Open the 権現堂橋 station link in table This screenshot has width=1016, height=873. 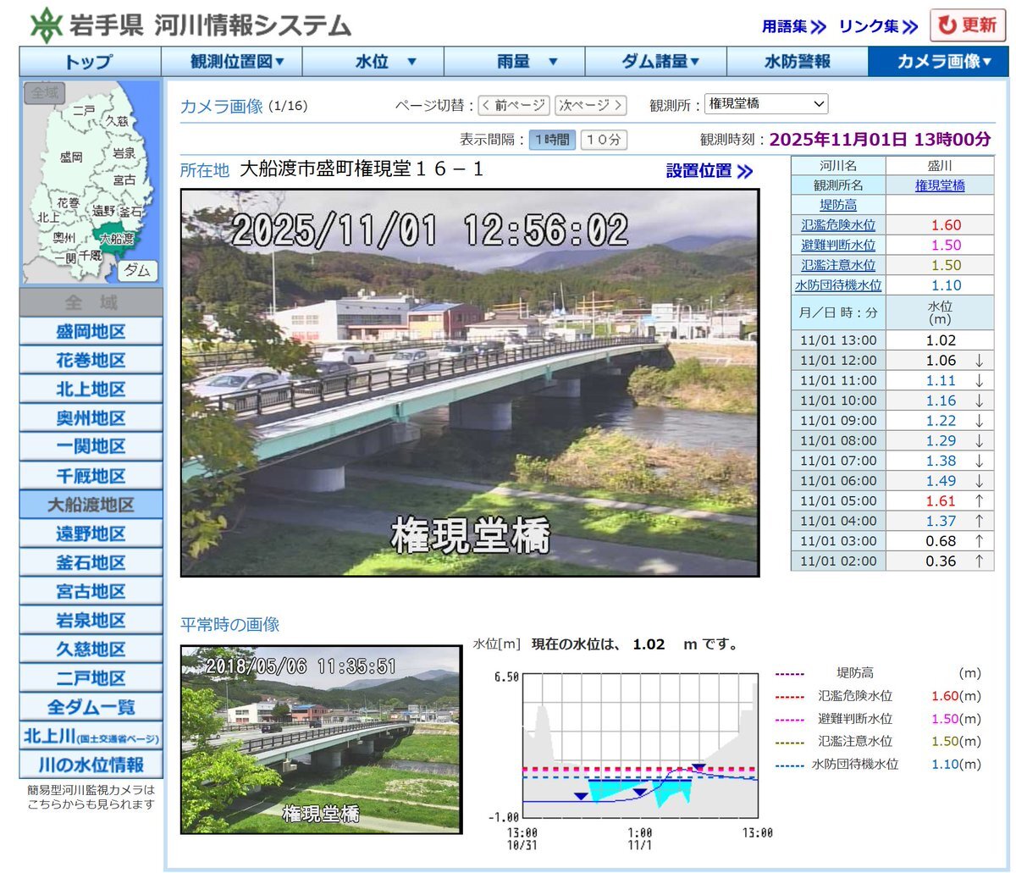[x=940, y=185]
